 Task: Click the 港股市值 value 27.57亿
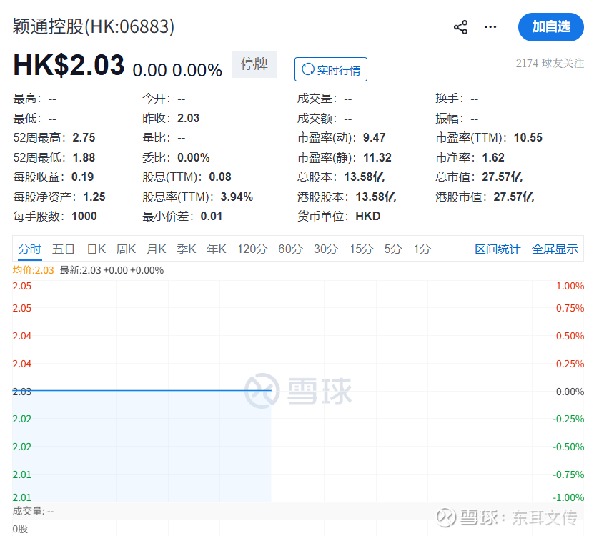(513, 197)
